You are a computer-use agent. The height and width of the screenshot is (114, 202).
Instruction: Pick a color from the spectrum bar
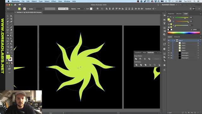(184, 33)
